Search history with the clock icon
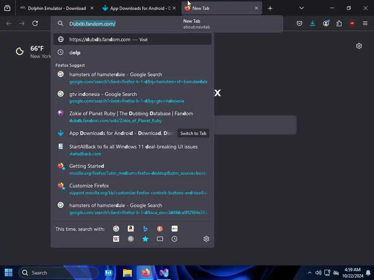374x280 pixels. coord(174,239)
